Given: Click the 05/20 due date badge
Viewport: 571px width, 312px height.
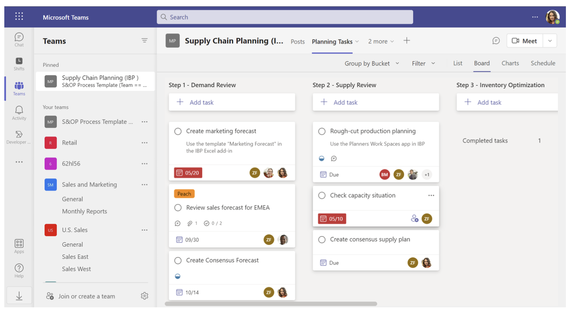Looking at the screenshot, I should 188,172.
